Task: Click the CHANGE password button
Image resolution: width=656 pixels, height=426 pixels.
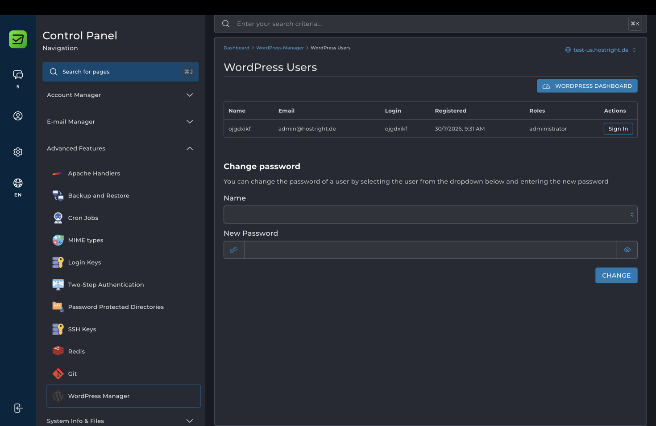Action: pos(616,275)
